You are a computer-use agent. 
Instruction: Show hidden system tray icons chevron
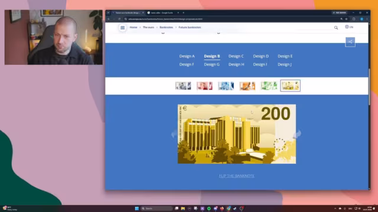[x=335, y=208]
